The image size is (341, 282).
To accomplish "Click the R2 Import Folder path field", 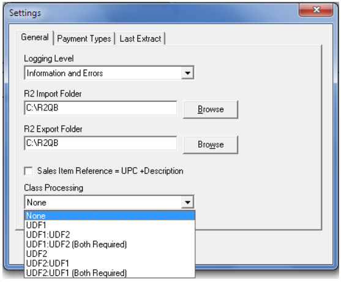I will coord(100,107).
